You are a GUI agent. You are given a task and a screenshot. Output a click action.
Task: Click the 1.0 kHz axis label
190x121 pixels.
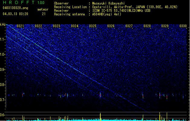pyautogui.click(x=3, y=54)
